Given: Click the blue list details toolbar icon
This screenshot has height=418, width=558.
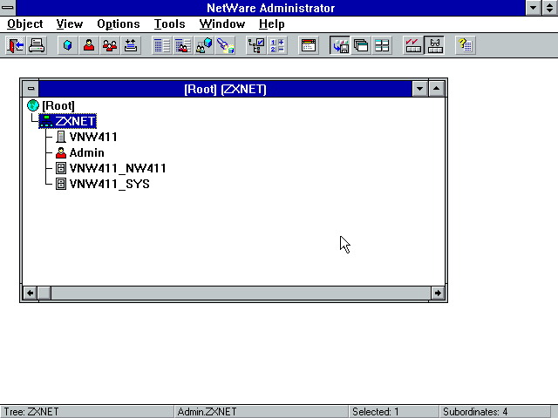Looking at the screenshot, I should point(162,45).
